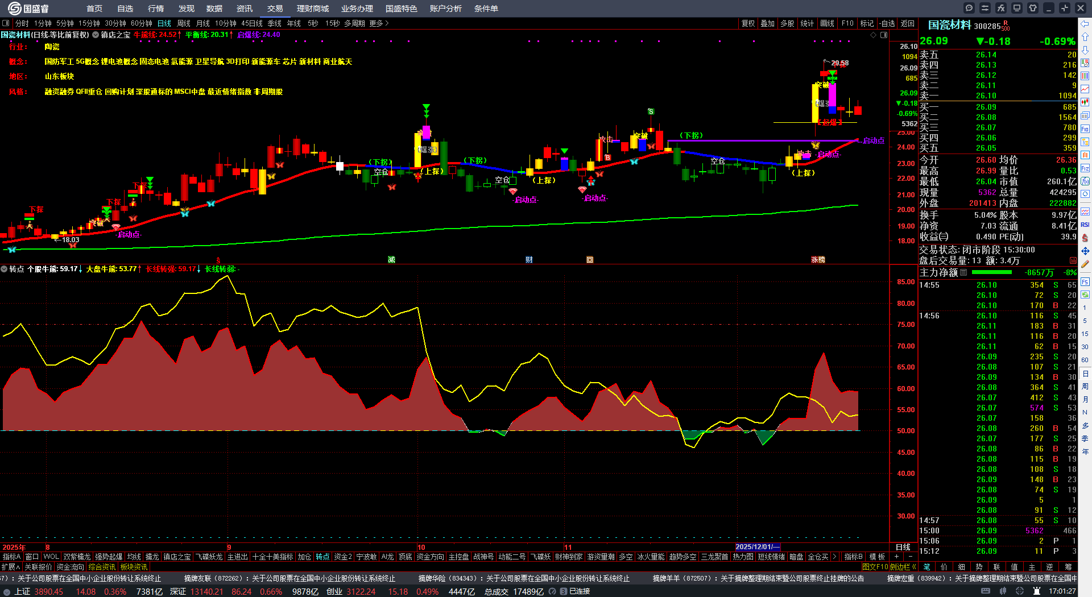
Task: Open the 复权 adjustment dropdown
Action: click(x=748, y=23)
